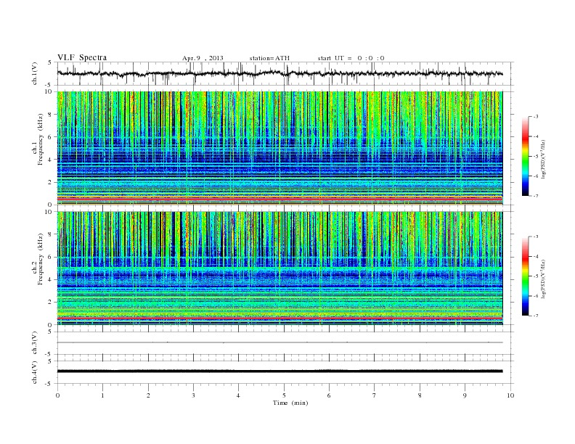Click the "station=ATH" header label
This screenshot has width=575, height=444.
269,58
